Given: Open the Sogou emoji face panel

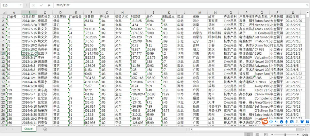Looking at the screenshot, I should (x=282, y=122).
